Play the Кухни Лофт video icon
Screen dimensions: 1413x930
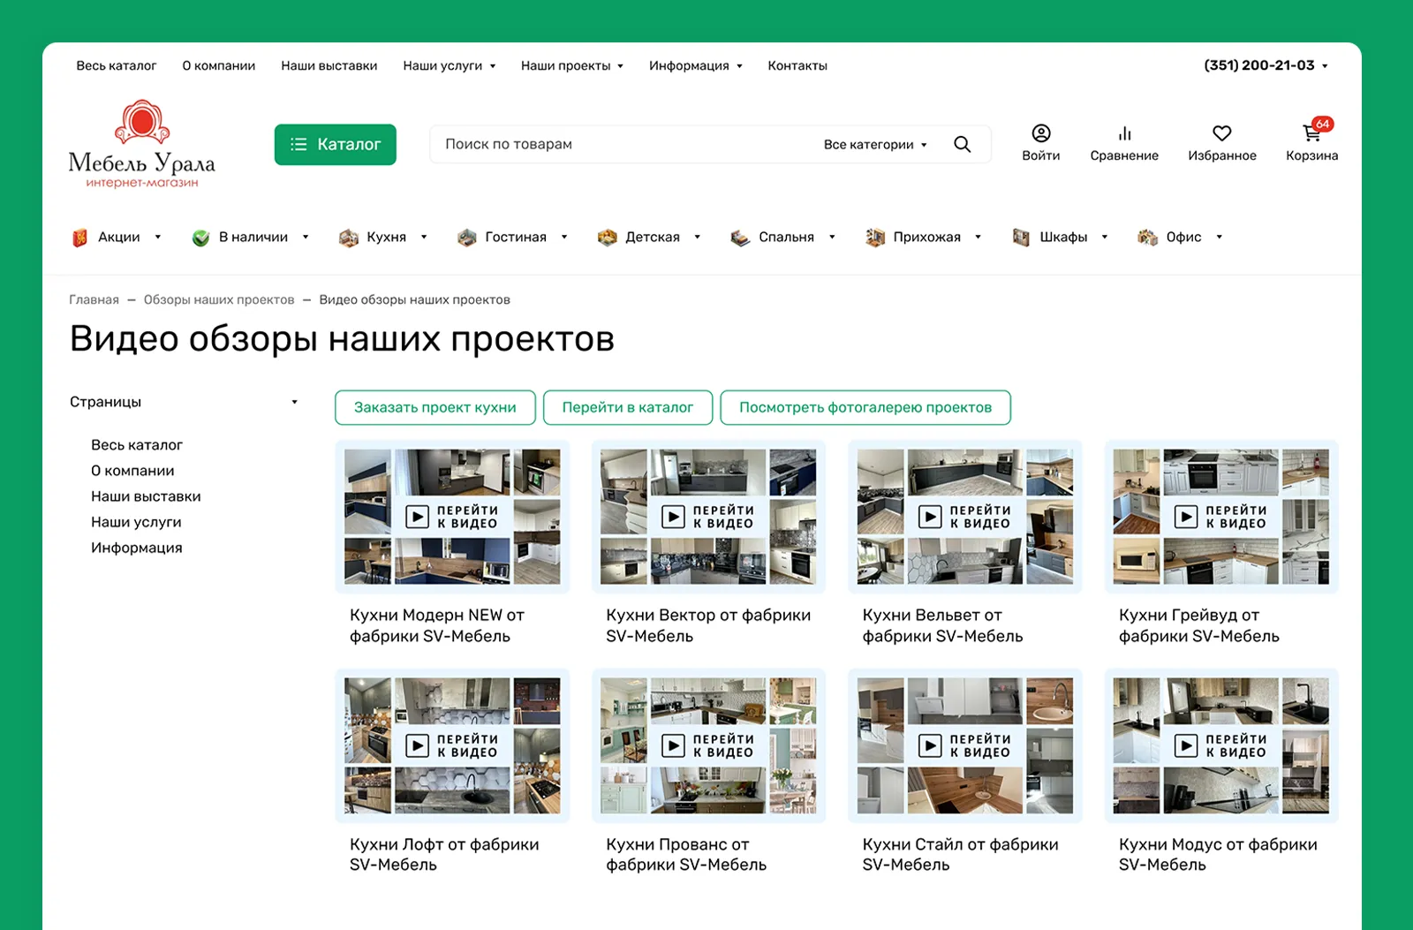pos(418,746)
